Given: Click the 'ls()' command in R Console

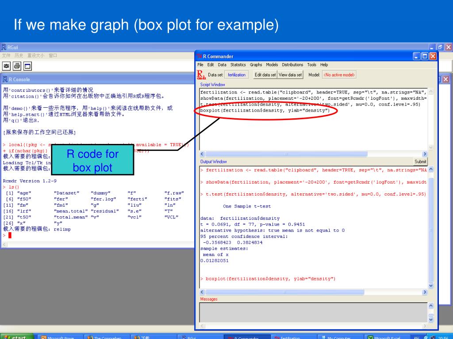Looking at the screenshot, I should [x=14, y=187].
